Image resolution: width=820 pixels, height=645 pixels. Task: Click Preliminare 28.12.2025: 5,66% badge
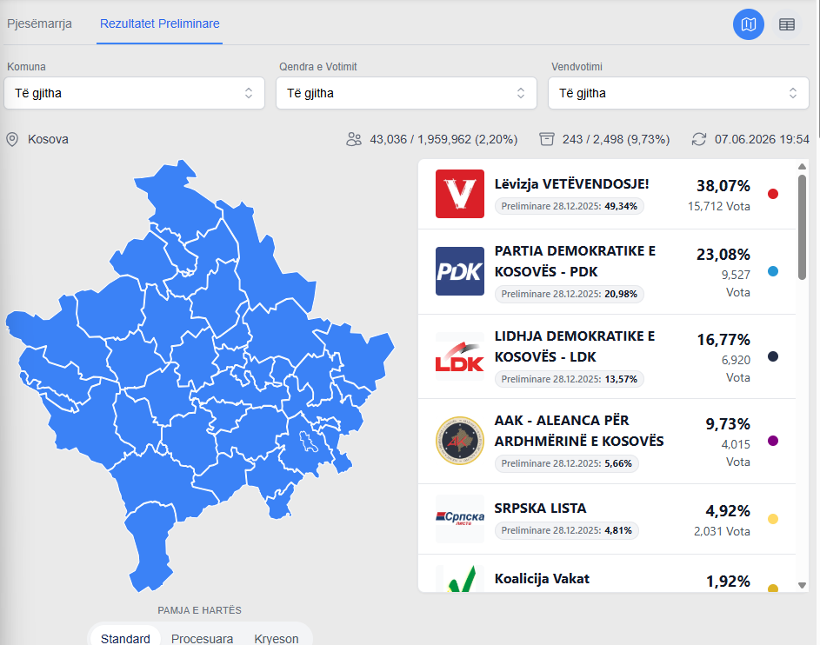pos(566,463)
